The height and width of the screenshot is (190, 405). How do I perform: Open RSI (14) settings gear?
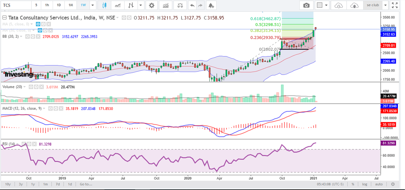[x=30, y=144]
